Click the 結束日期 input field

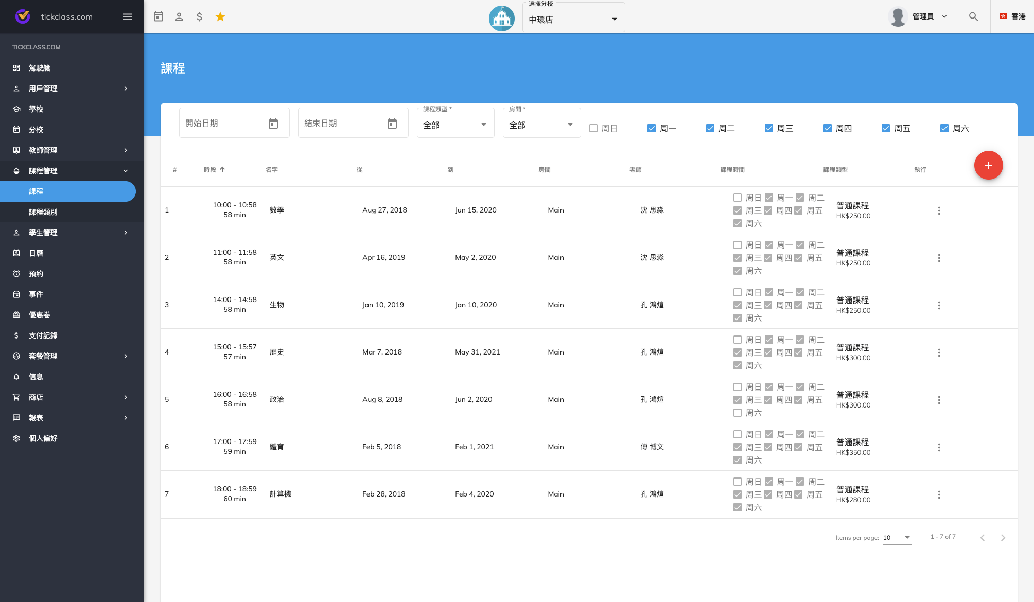click(353, 123)
